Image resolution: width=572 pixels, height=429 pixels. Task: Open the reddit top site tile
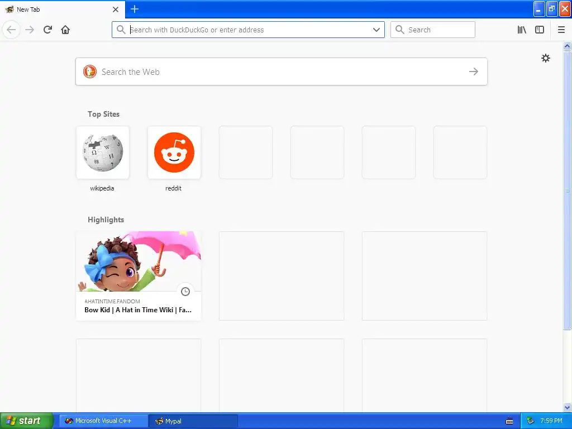[x=174, y=152]
